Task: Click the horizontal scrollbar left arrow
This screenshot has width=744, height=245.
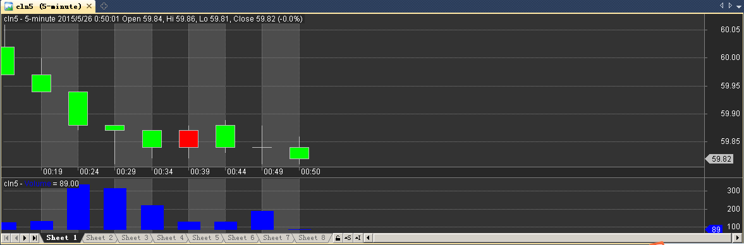Action: [x=368, y=238]
